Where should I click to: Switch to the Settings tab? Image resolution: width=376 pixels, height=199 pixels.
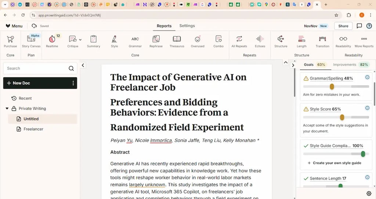(x=187, y=26)
